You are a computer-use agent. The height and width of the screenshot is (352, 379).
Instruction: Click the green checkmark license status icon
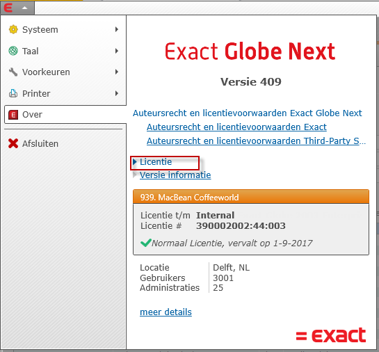(146, 243)
